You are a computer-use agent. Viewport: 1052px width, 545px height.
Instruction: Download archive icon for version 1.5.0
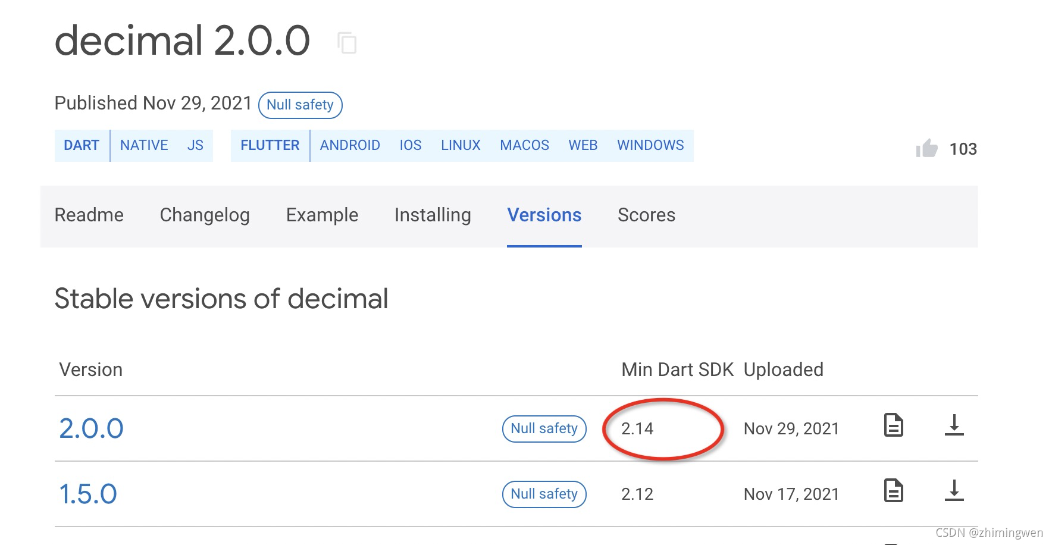954,490
